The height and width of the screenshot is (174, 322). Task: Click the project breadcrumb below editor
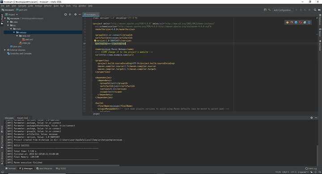(96, 114)
